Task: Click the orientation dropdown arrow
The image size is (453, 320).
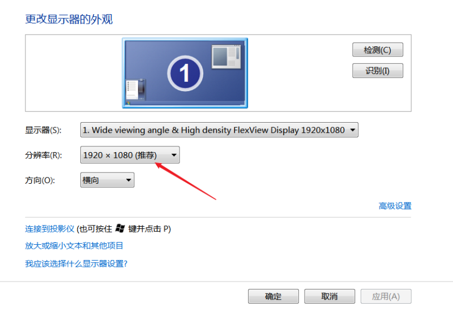Action: tap(129, 180)
